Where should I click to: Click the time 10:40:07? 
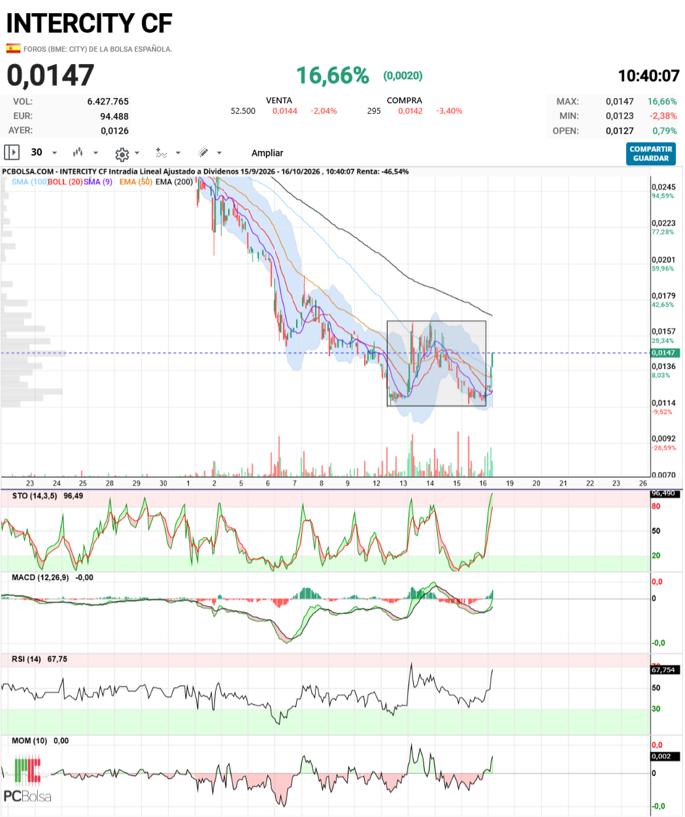649,76
